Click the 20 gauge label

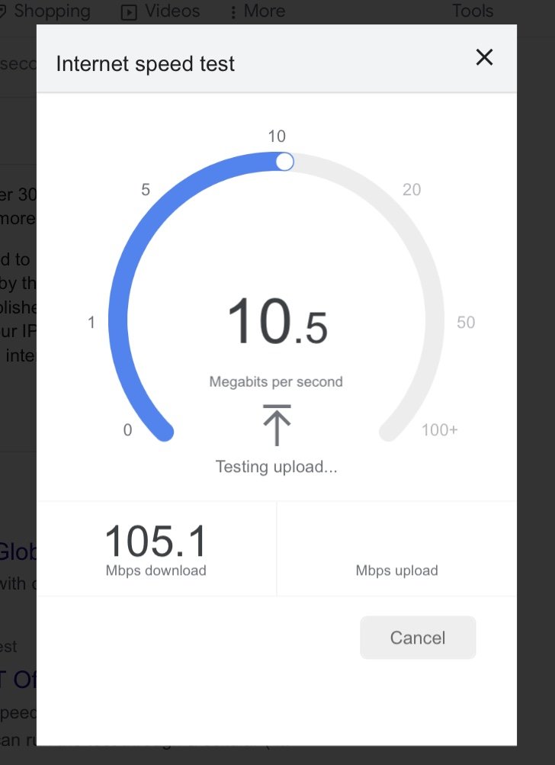coord(412,189)
